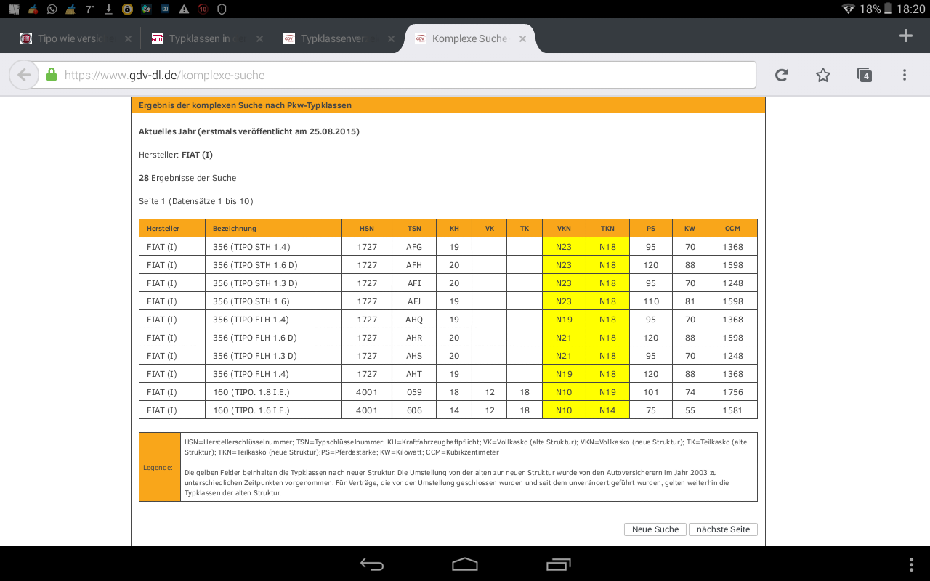Image resolution: width=930 pixels, height=581 pixels.
Task: Tap the green padlock security icon
Action: click(x=51, y=75)
